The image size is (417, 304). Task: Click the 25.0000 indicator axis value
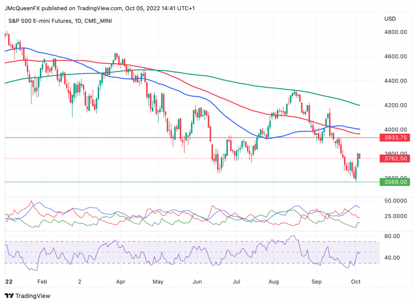point(395,216)
